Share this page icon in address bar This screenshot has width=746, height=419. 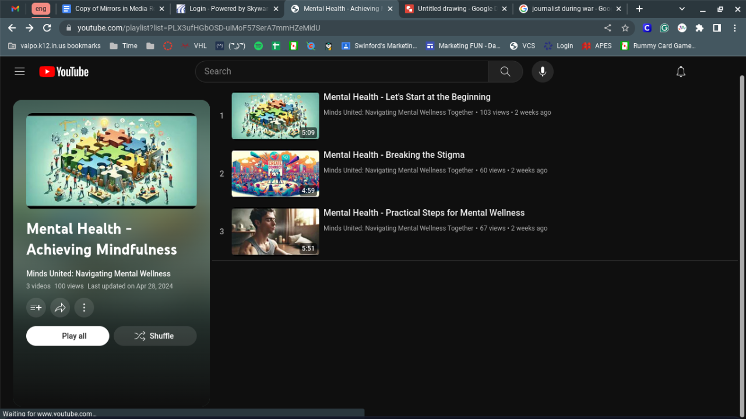[x=608, y=28]
